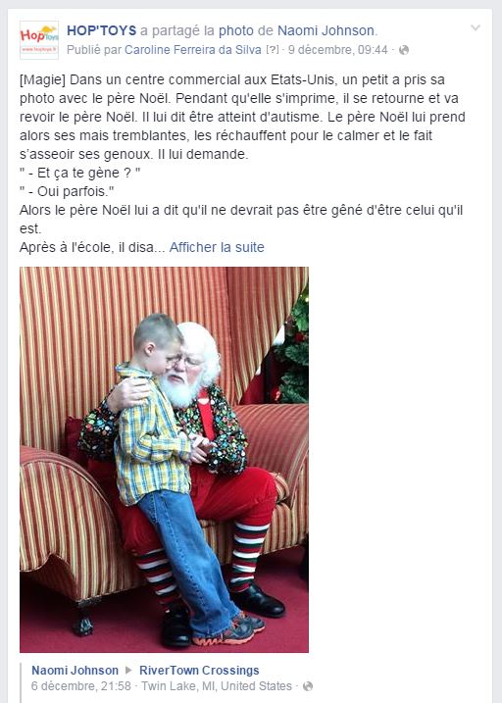Open Naomi Johnson's profile from header
502x703 pixels.
point(326,30)
